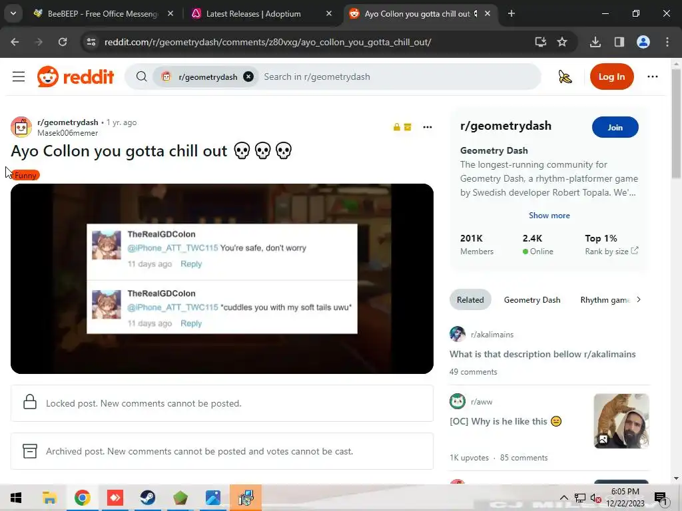
Task: Click the yellow archived post icon
Action: (x=408, y=127)
